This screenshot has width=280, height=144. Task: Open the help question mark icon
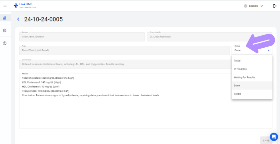point(5,43)
